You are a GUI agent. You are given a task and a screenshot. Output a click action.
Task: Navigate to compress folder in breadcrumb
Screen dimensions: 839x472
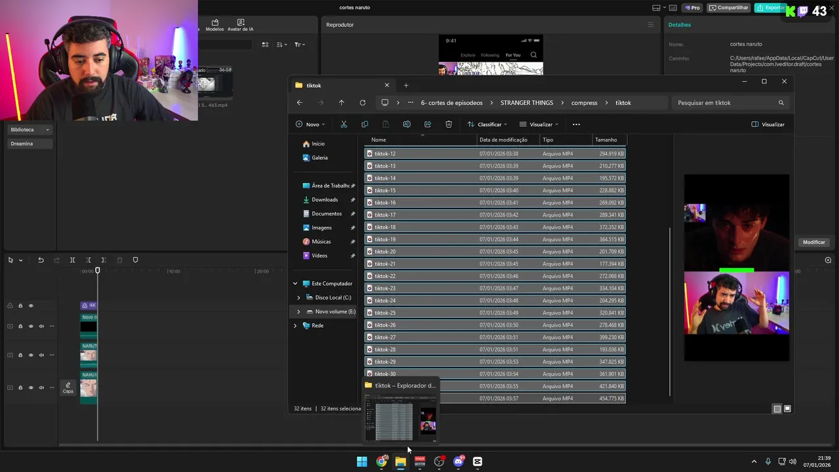[584, 102]
